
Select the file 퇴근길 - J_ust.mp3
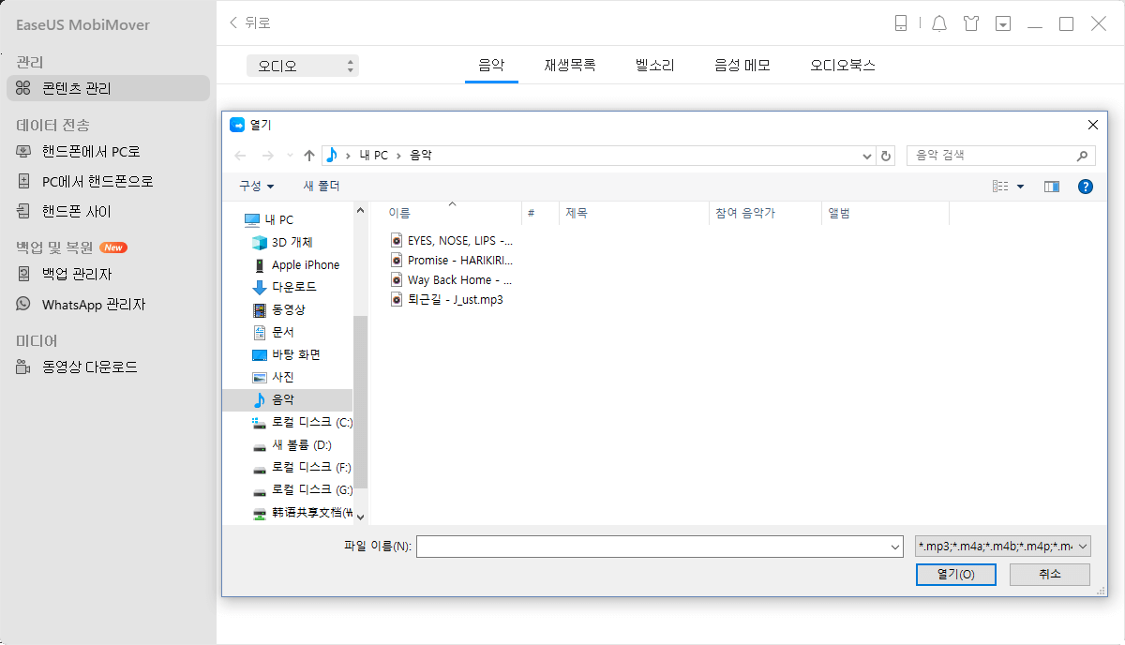coord(455,300)
